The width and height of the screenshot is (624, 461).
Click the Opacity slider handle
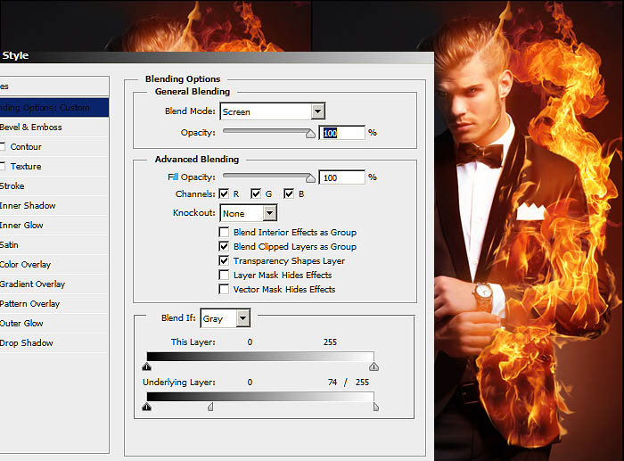pos(310,134)
